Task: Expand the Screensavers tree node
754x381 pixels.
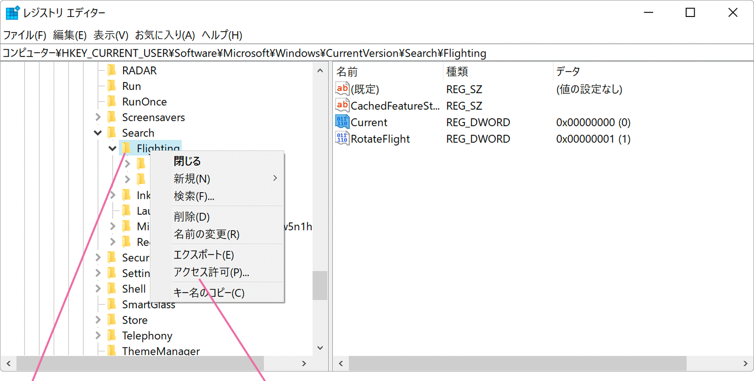Action: [98, 117]
